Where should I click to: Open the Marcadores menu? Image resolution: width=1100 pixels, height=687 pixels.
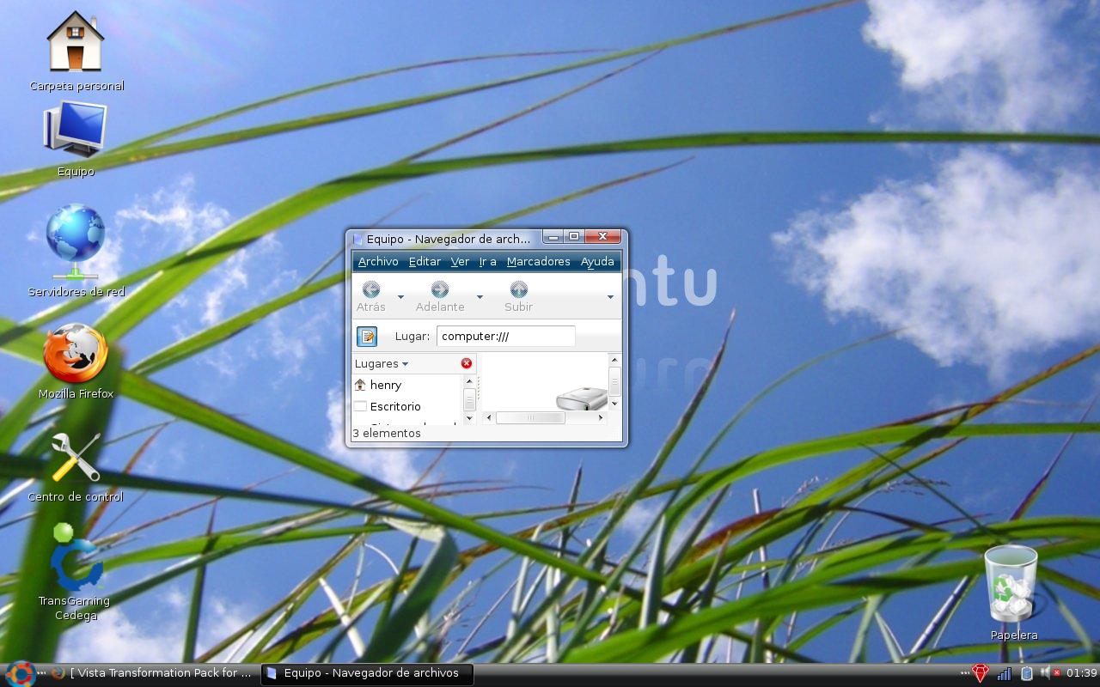point(538,261)
